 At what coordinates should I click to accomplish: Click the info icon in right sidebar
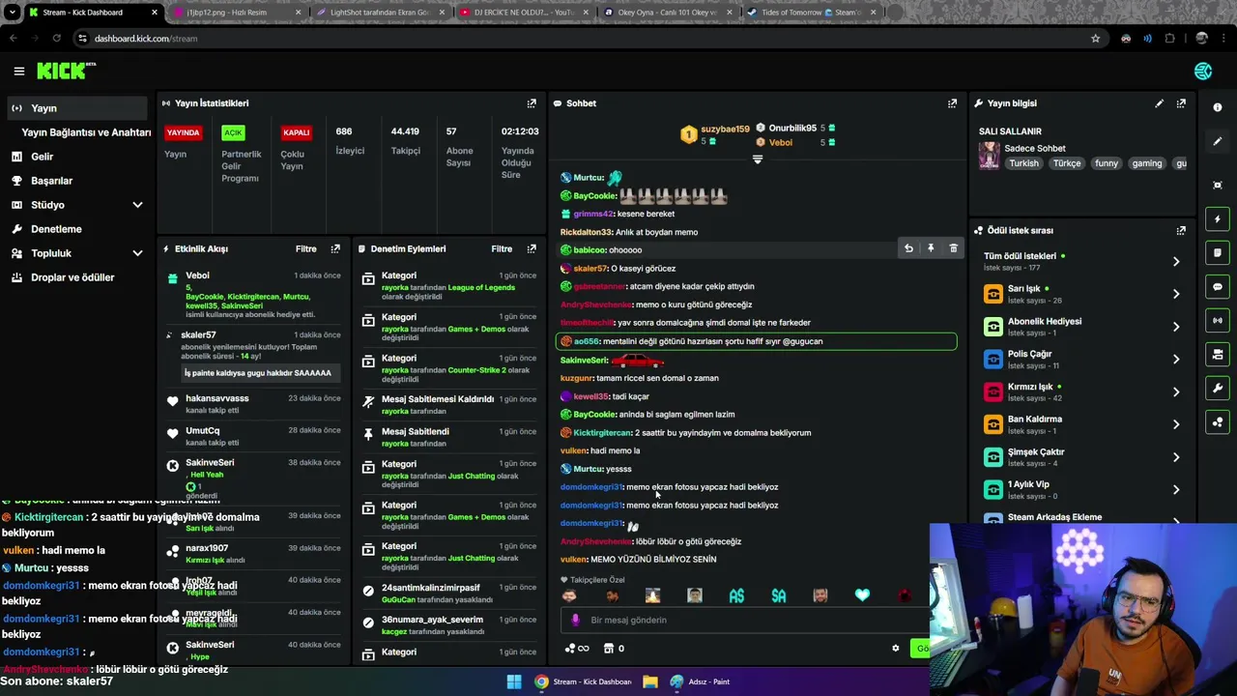1218,107
